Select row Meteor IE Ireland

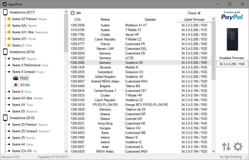(x=140, y=137)
